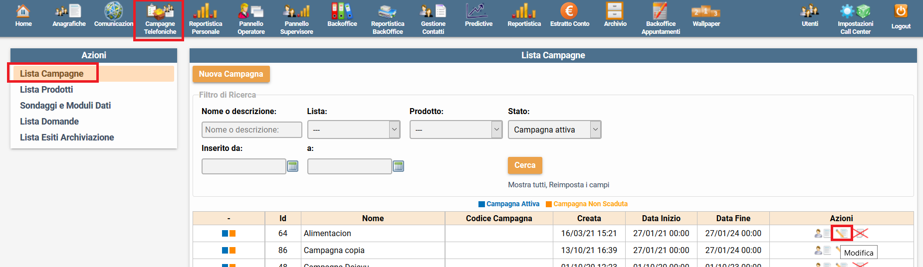The image size is (923, 267).
Task: Click the Predictive chart icon
Action: point(478,12)
